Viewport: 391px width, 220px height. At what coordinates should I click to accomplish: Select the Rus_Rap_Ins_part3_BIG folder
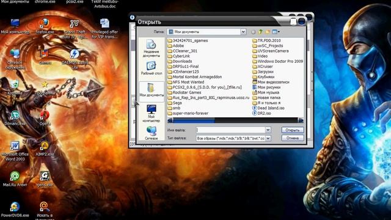[208, 98]
